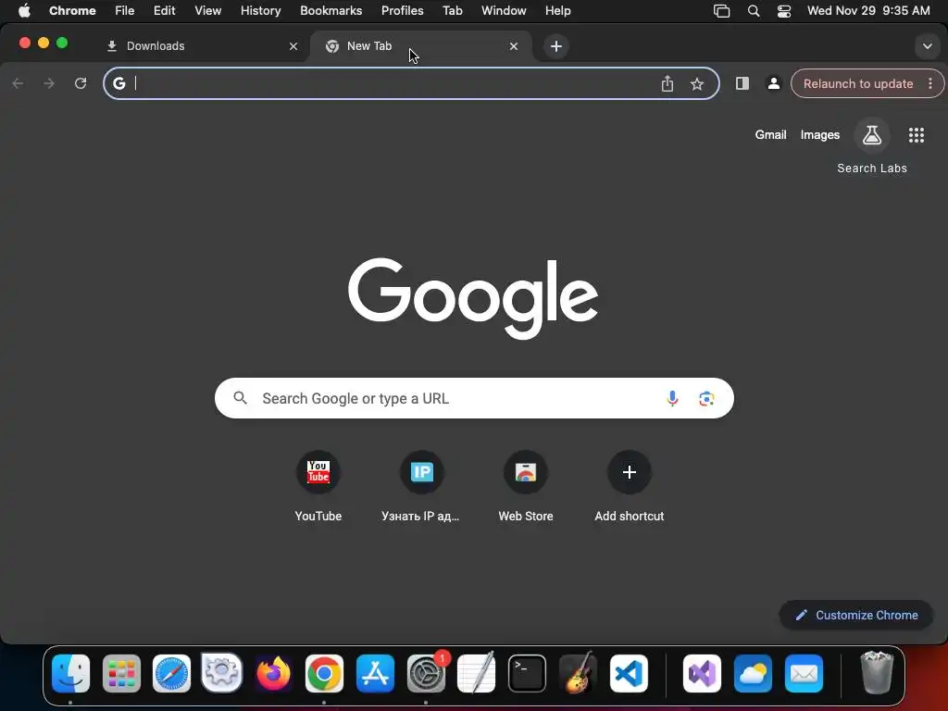The height and width of the screenshot is (711, 948).
Task: Open the Bookmarks menu
Action: (331, 10)
